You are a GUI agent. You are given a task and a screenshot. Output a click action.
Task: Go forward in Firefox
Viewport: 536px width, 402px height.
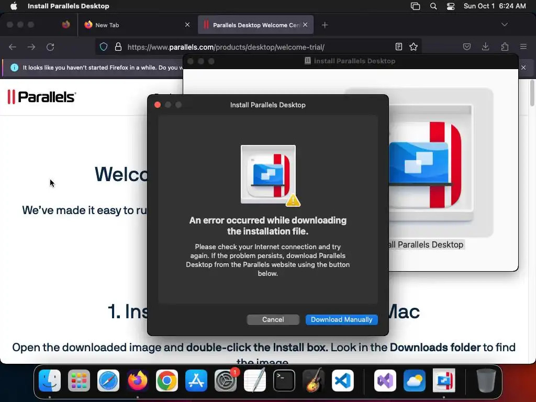click(x=31, y=47)
